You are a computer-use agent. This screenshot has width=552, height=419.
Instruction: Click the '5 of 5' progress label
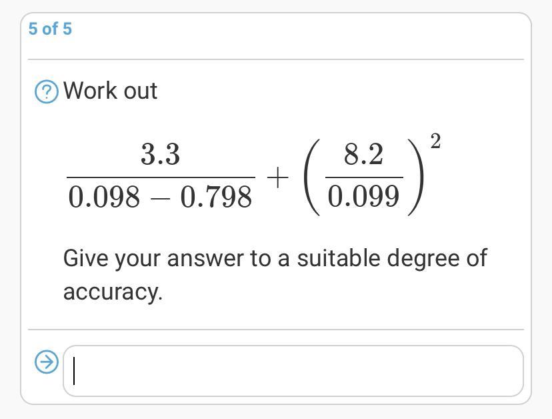point(50,29)
